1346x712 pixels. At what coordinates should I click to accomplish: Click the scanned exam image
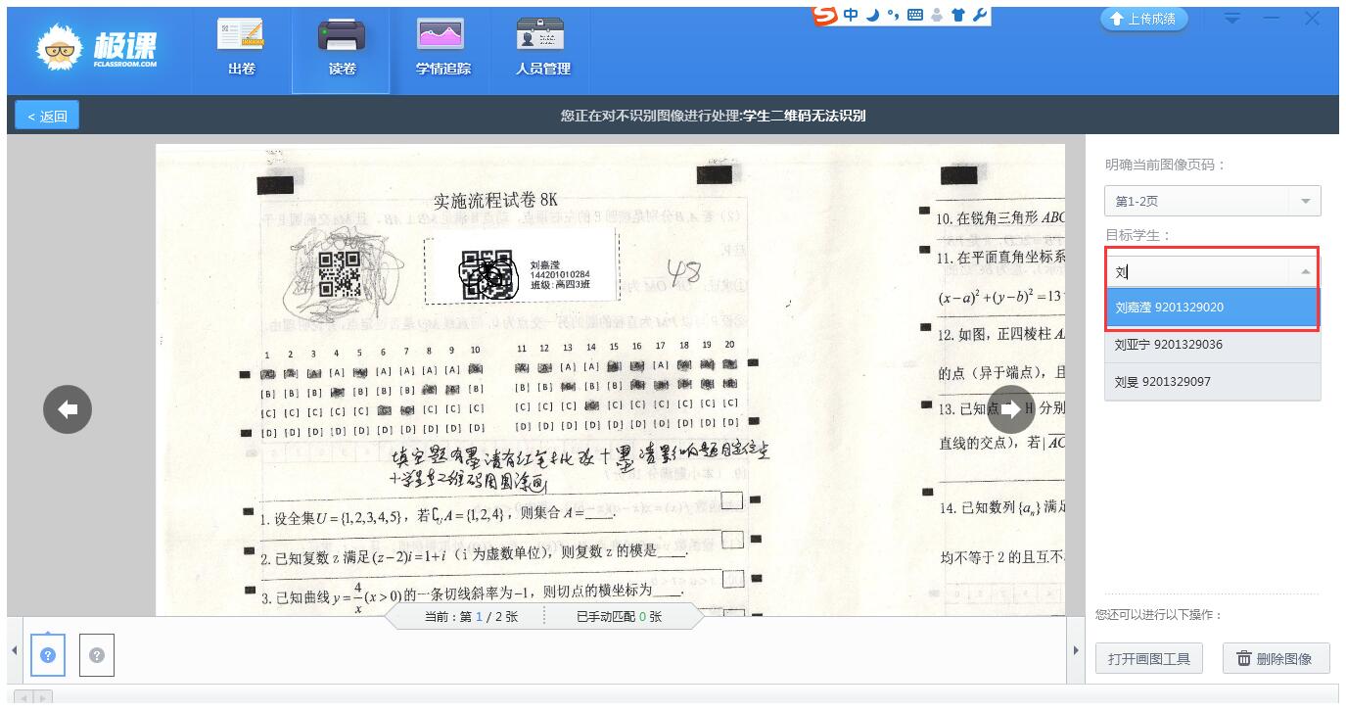click(610, 380)
